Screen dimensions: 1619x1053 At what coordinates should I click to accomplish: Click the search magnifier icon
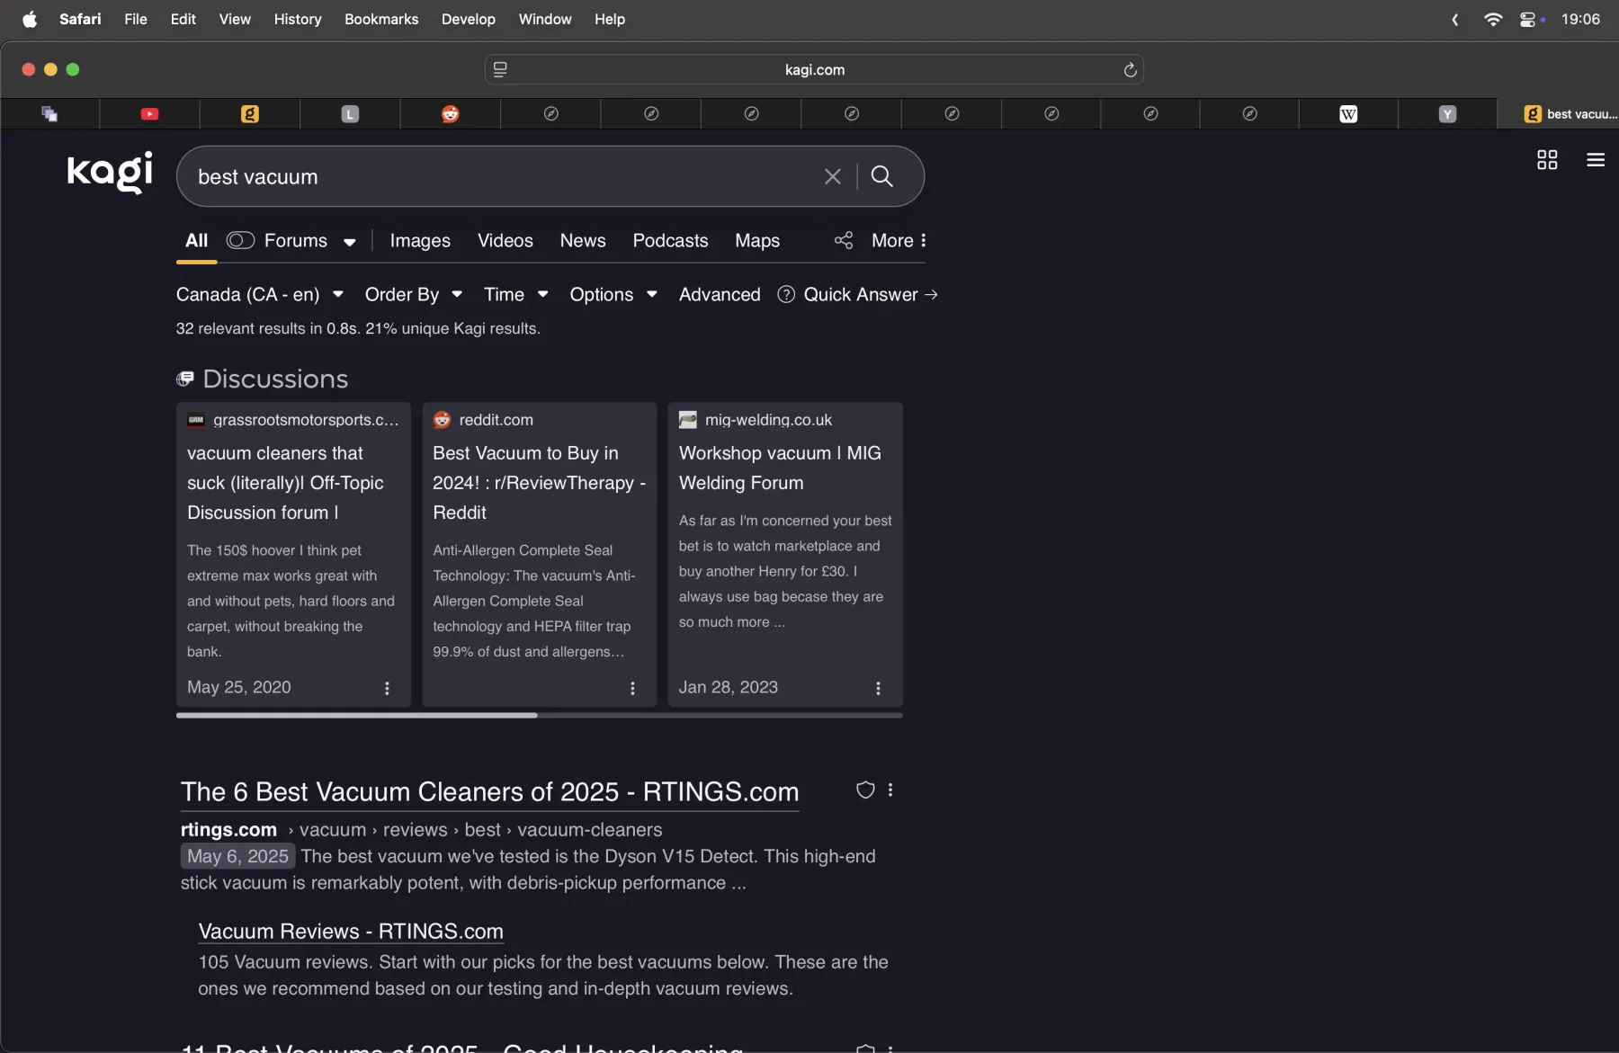[881, 176]
